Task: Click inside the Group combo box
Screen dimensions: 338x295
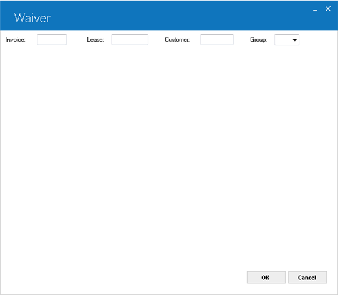Action: pos(287,40)
